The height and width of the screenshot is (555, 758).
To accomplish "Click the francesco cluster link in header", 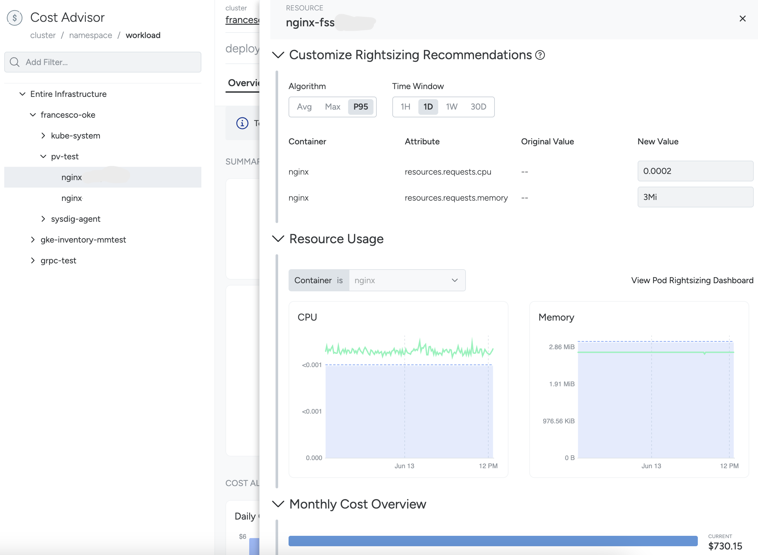I will point(242,20).
